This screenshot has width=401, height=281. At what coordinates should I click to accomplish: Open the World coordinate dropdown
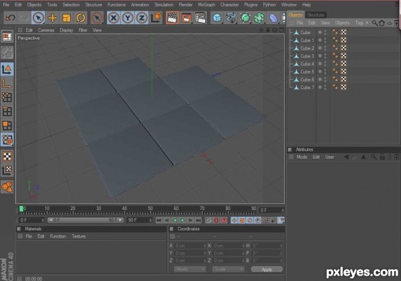190,270
